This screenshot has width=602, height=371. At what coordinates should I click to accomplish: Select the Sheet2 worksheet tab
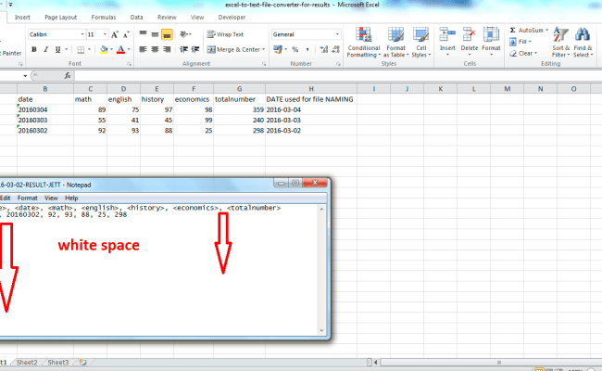tap(27, 362)
